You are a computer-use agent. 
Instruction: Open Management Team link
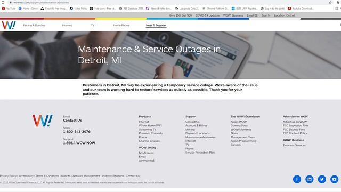click(x=243, y=137)
